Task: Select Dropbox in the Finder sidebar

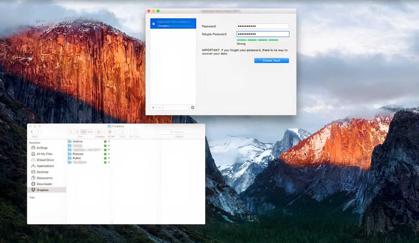Action: tap(43, 190)
